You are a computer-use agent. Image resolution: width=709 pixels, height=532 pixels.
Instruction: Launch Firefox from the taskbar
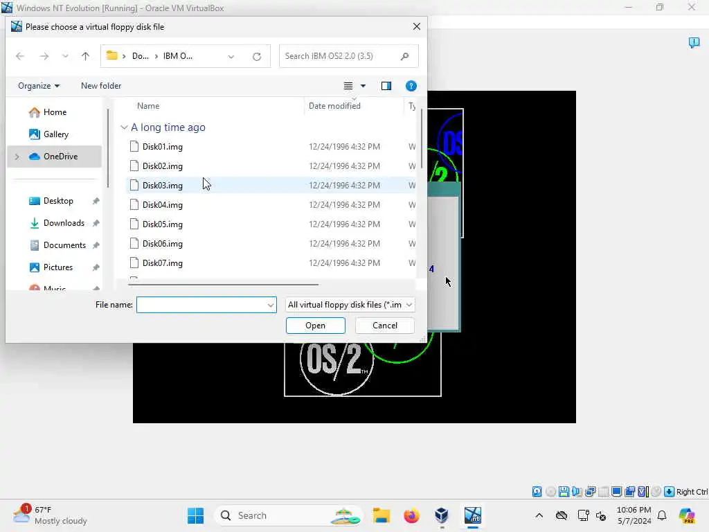[x=411, y=515]
